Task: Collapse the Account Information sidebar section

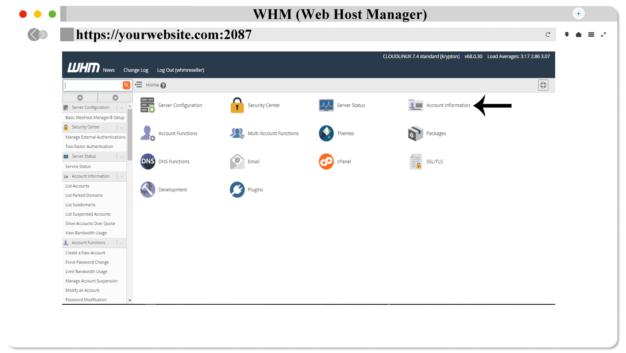Action: (122, 176)
